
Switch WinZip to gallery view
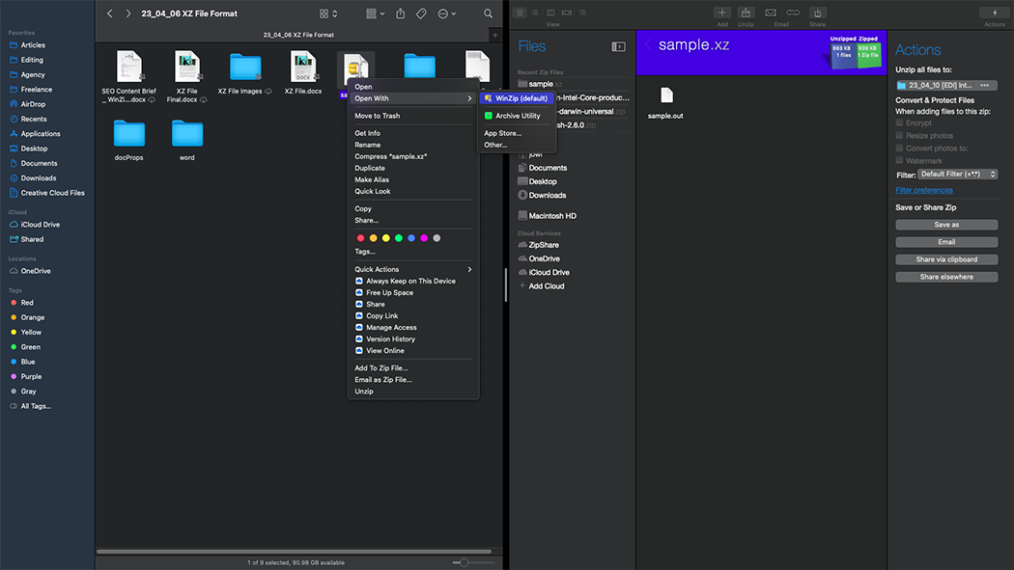coord(567,13)
